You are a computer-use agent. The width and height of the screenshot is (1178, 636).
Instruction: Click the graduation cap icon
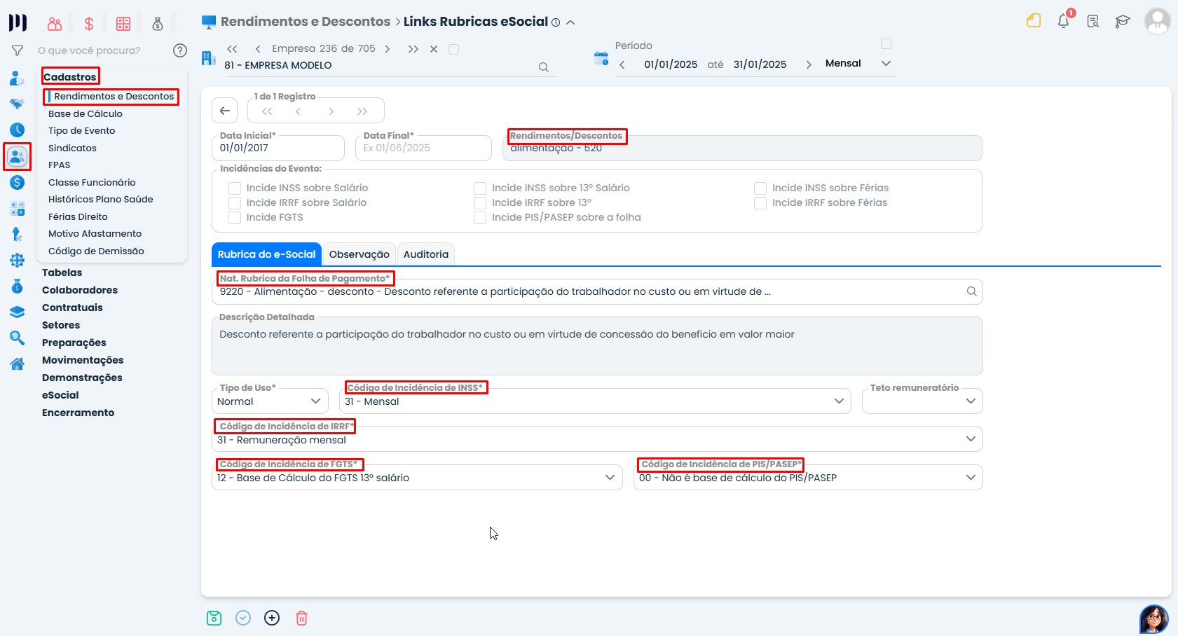(x=1123, y=21)
